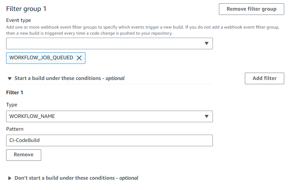Screen dimensions: 290x190
Task: Click Add filter to create another condition
Action: pyautogui.click(x=264, y=78)
